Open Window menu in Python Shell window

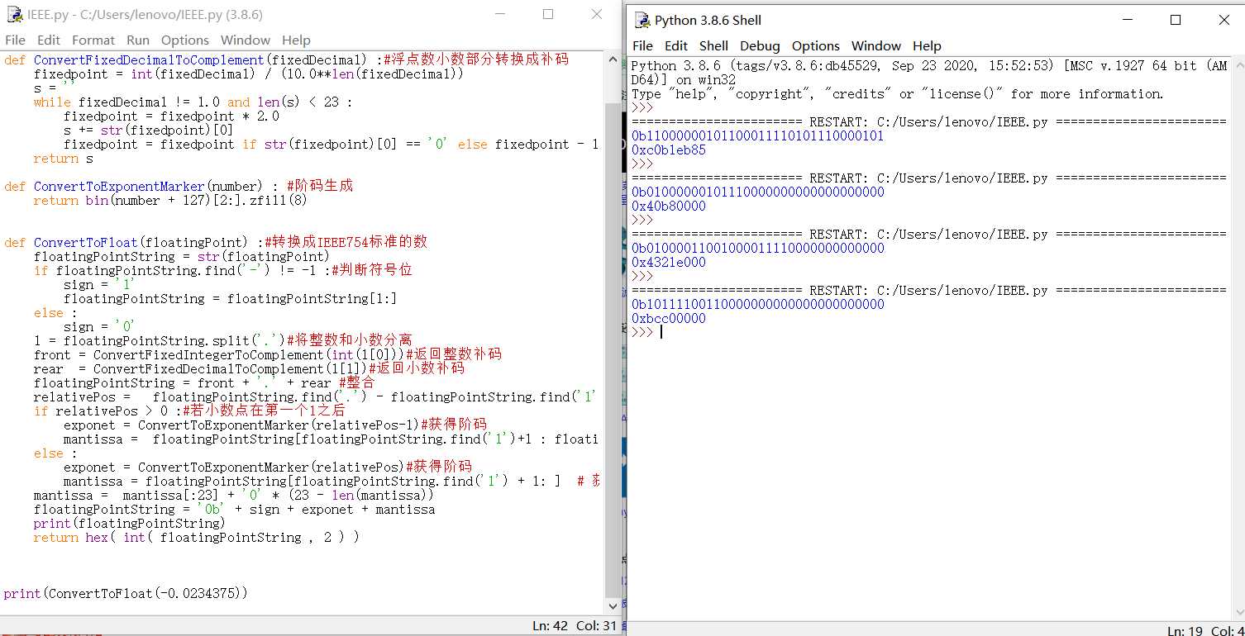[876, 46]
